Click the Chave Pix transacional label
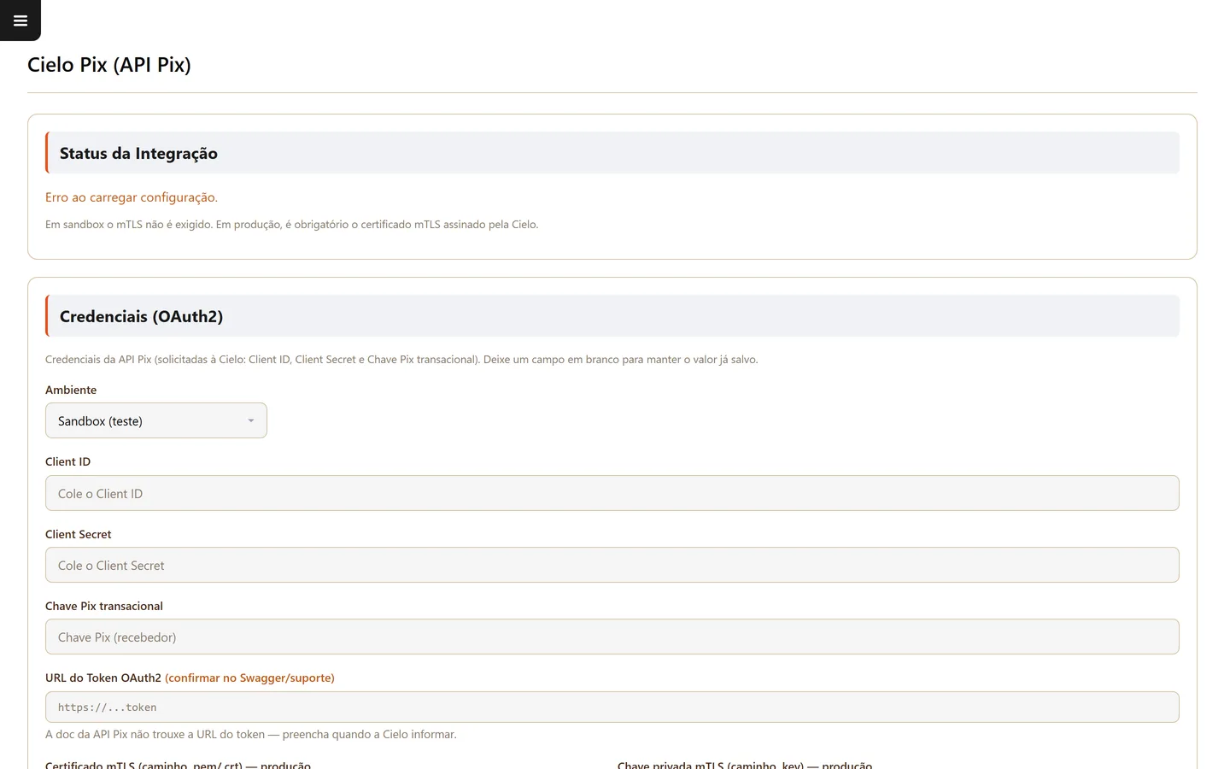 (x=104, y=606)
